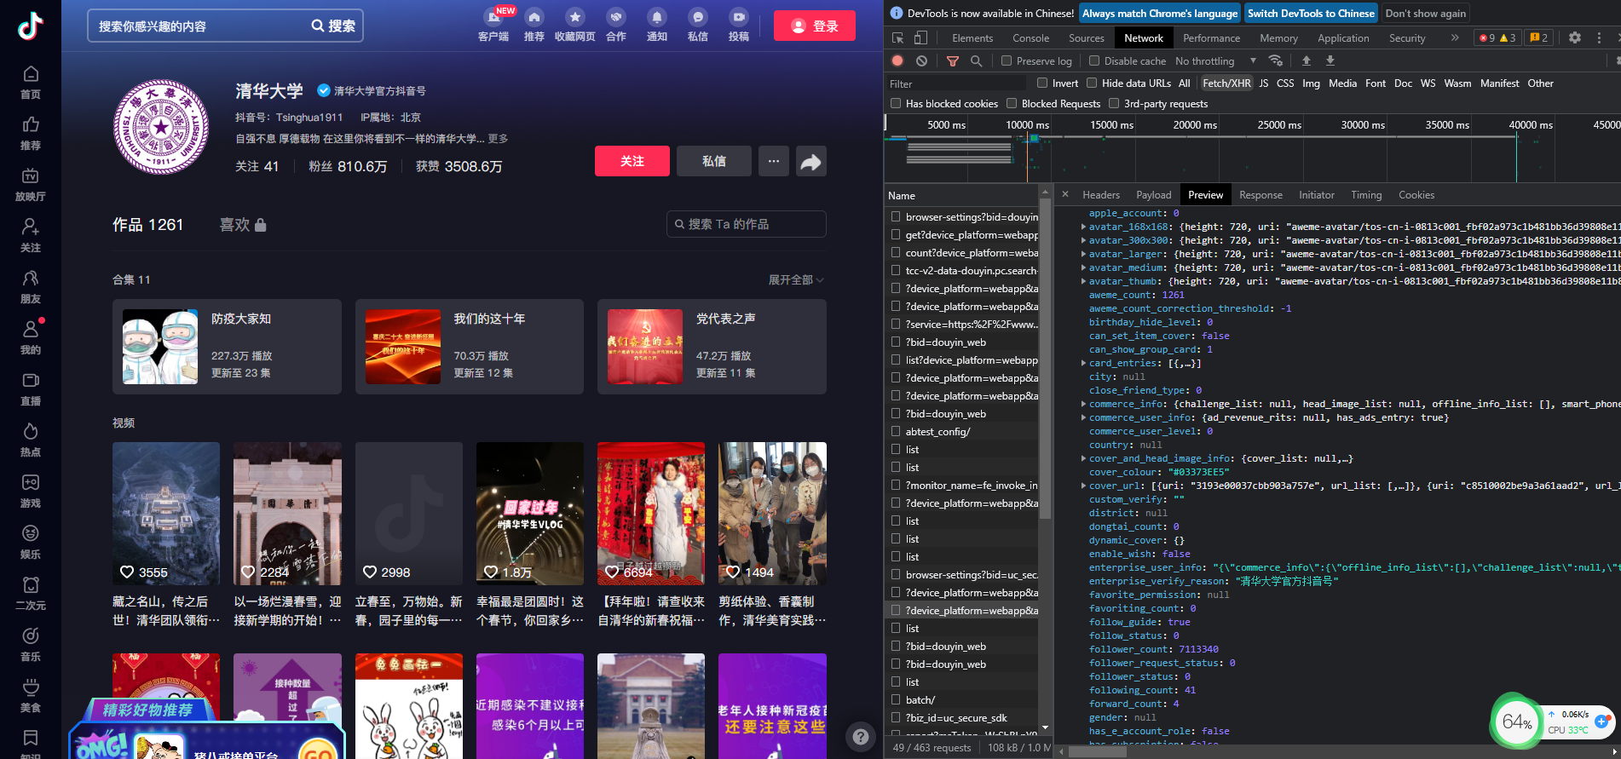Click the 投稿 upload icon
Screen dimensions: 1621x759
(739, 17)
